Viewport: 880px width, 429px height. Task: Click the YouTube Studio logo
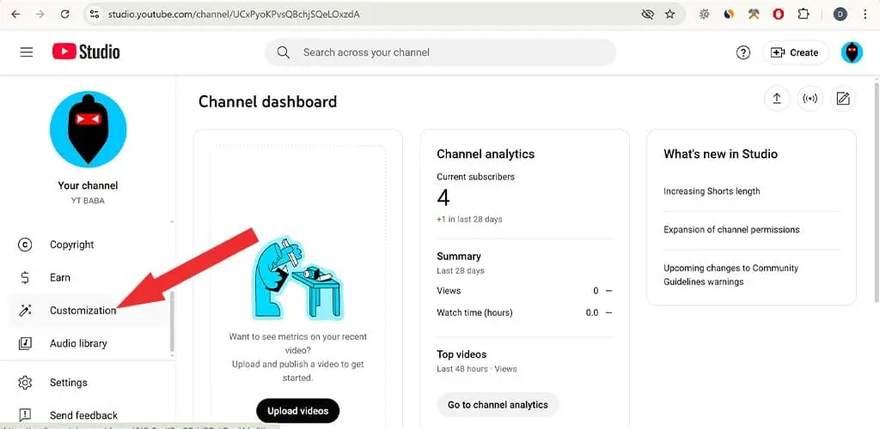click(86, 52)
